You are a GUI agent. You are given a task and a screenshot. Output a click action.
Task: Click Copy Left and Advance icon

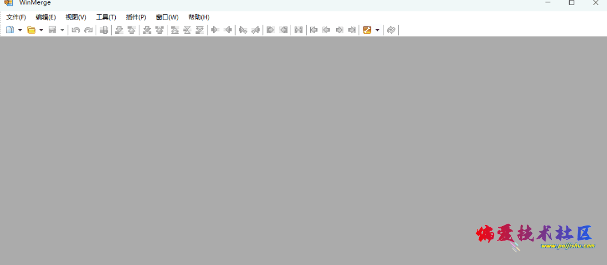pos(256,30)
